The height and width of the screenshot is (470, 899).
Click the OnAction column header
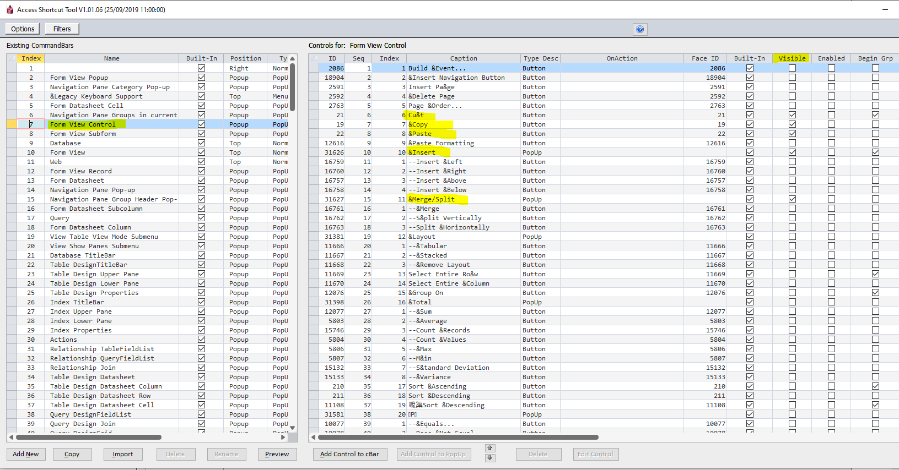click(x=622, y=58)
